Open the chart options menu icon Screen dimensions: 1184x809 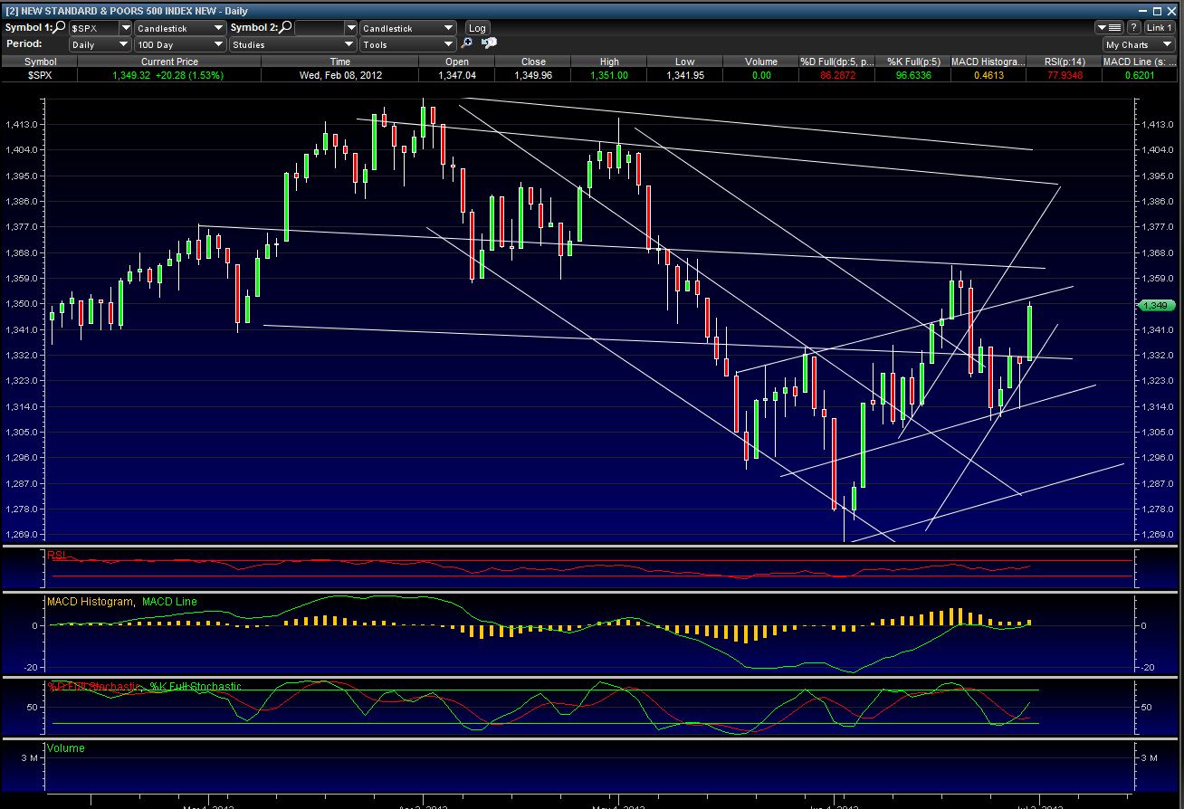click(x=1110, y=28)
